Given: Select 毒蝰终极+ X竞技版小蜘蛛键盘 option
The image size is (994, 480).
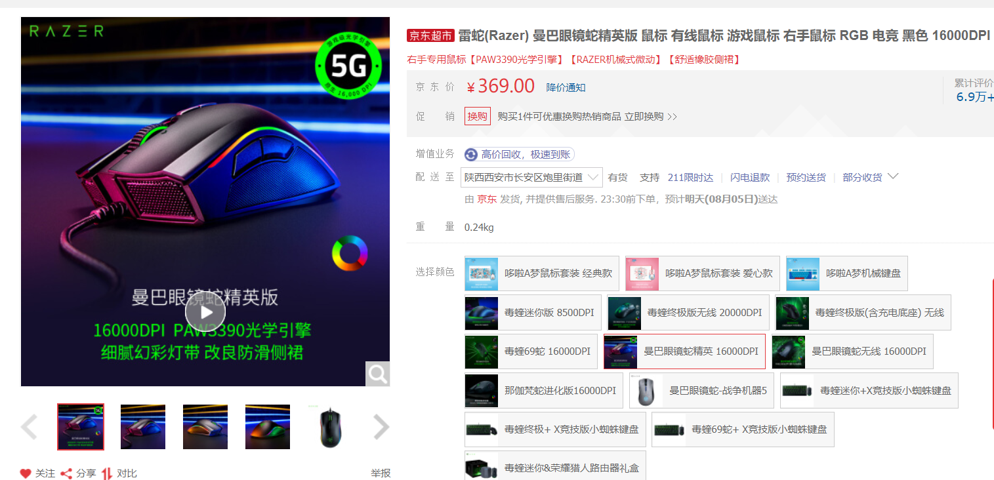Looking at the screenshot, I should tap(555, 429).
